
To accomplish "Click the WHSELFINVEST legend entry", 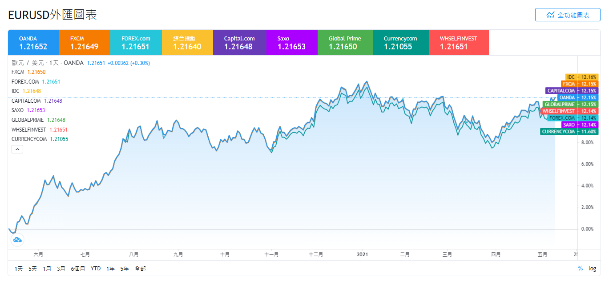I will [40, 130].
